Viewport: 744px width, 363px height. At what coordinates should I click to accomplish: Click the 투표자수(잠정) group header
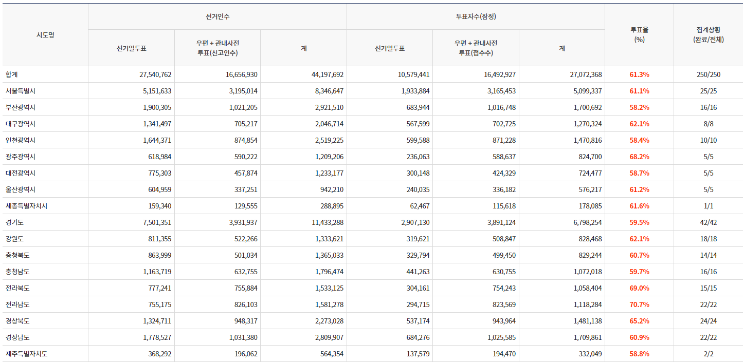click(x=476, y=16)
